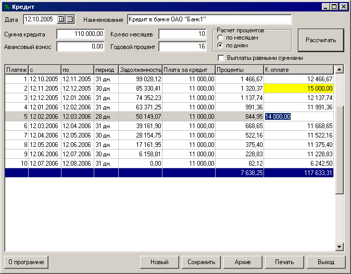Open the 'Архив' archive
The image size is (351, 274).
(243, 262)
